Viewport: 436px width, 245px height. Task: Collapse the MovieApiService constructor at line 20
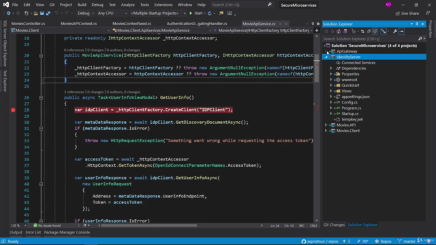click(x=41, y=56)
